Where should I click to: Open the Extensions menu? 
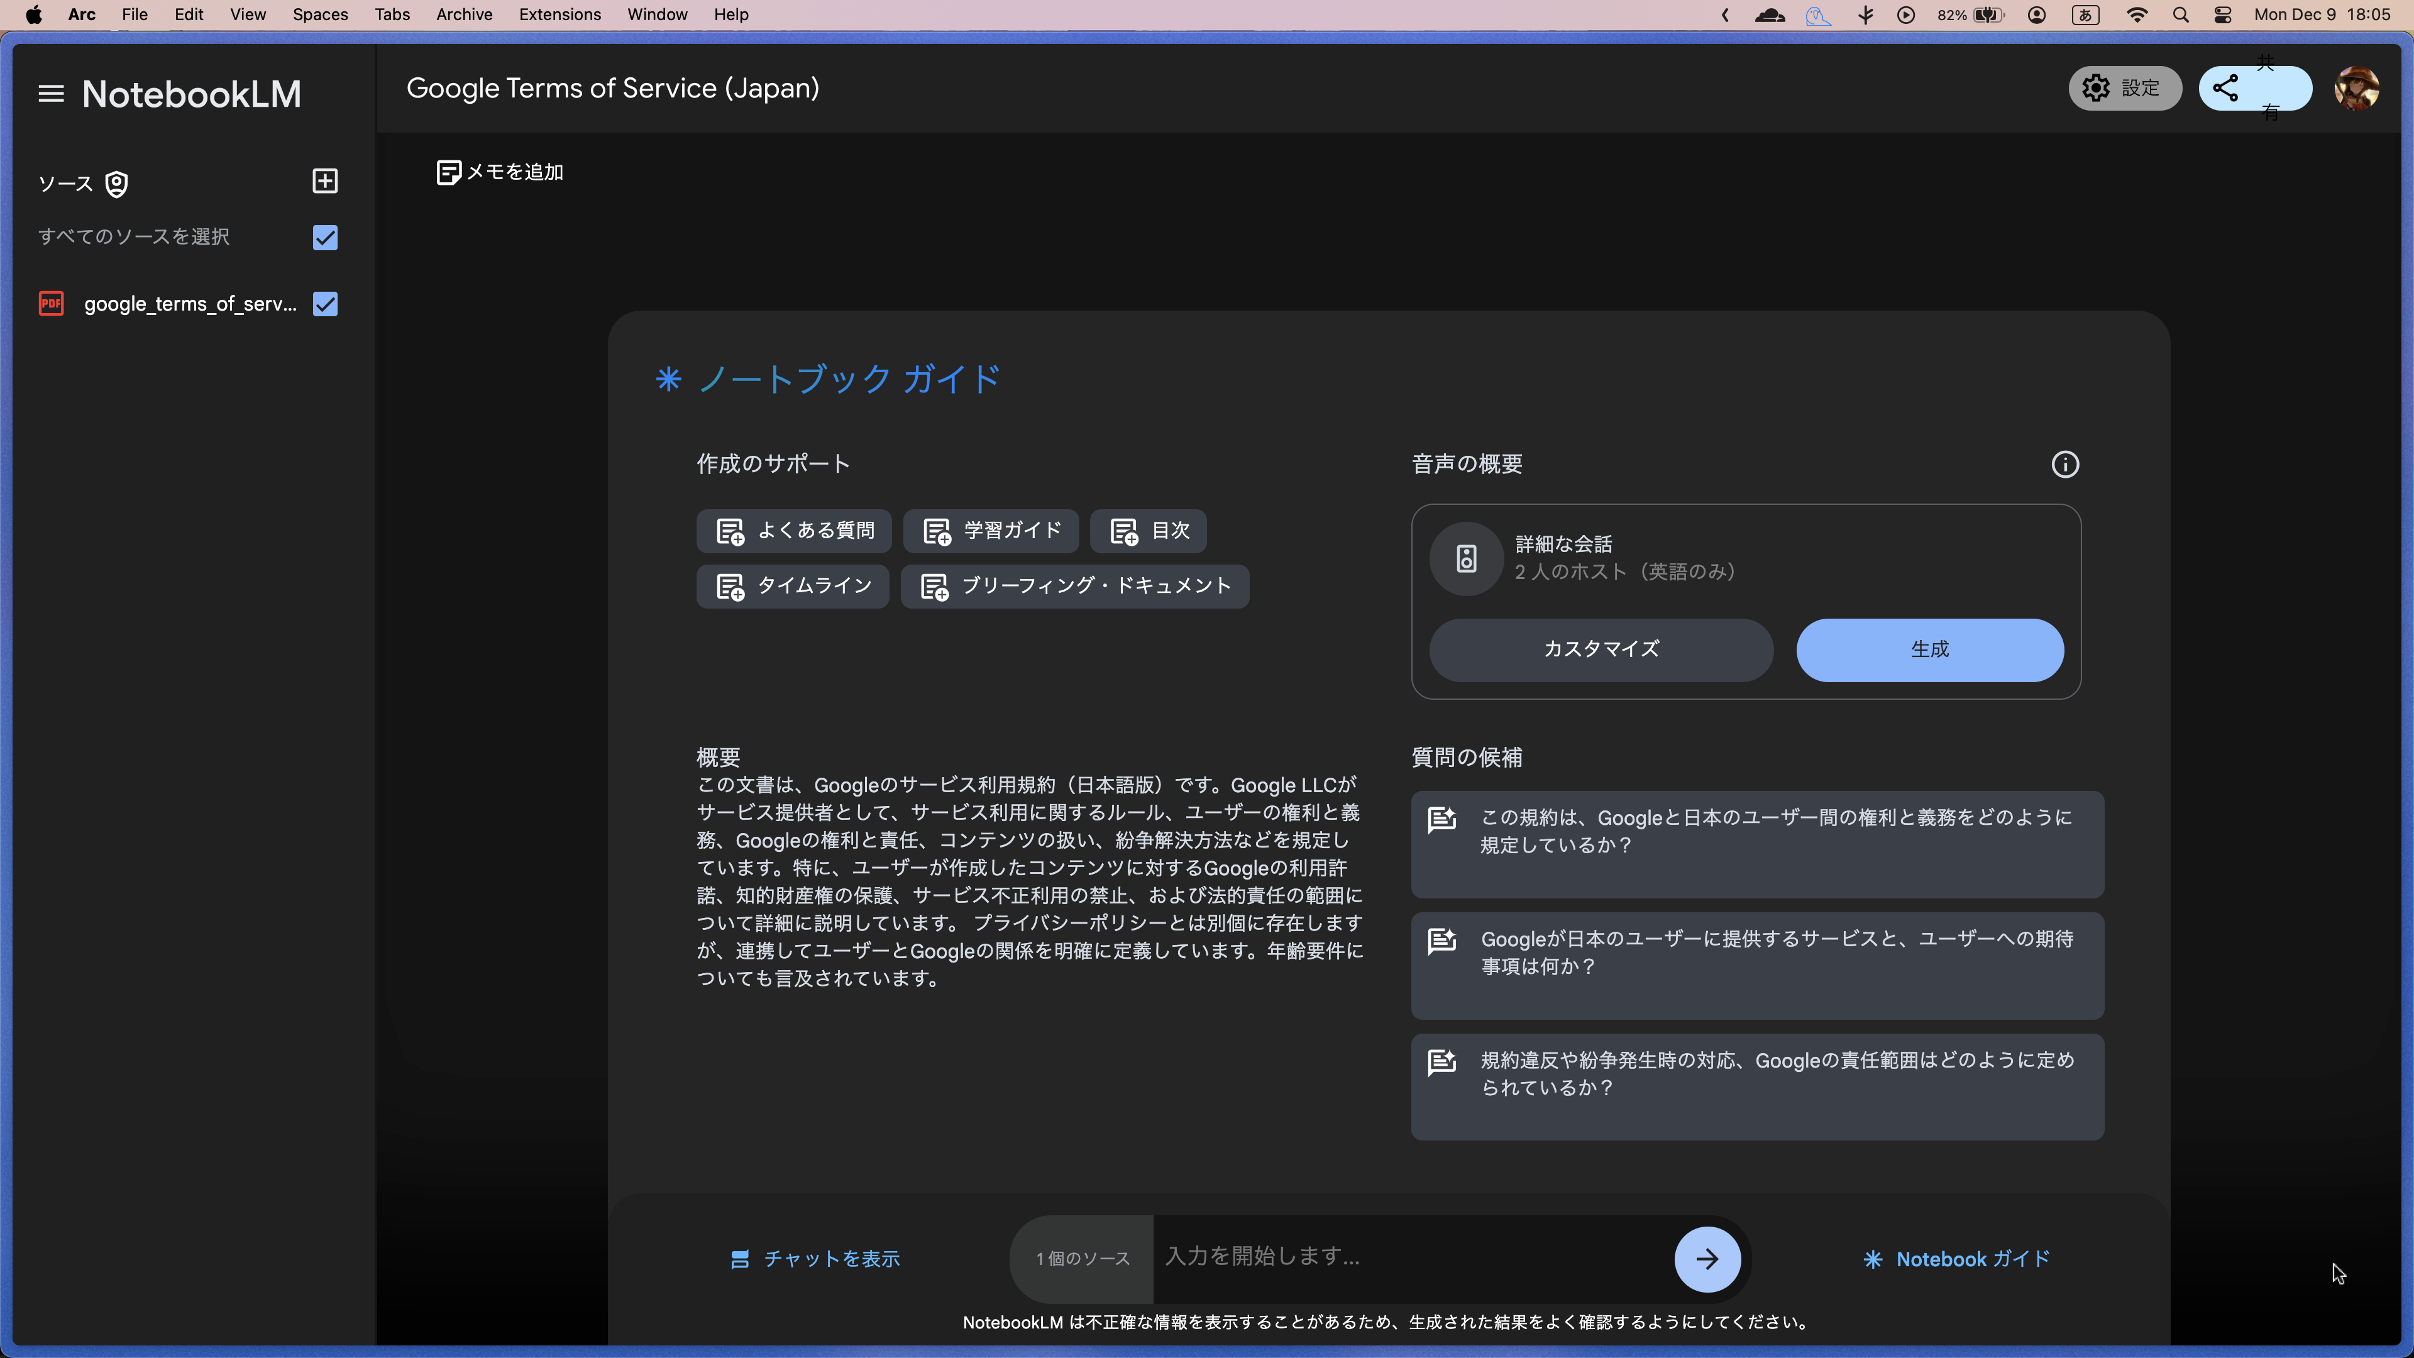(559, 14)
